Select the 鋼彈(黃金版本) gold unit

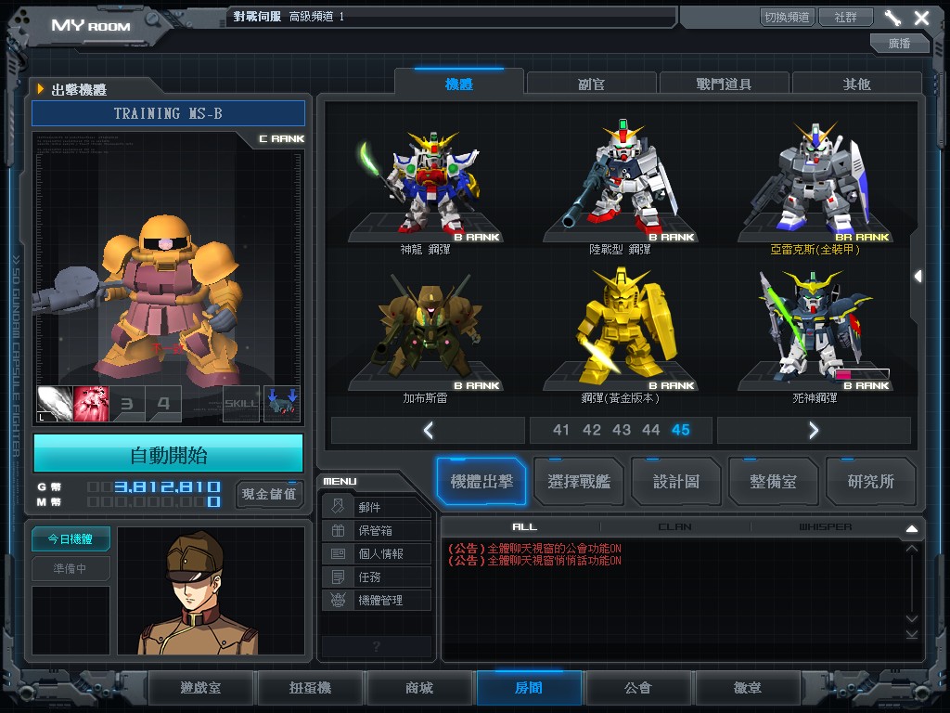(621, 335)
